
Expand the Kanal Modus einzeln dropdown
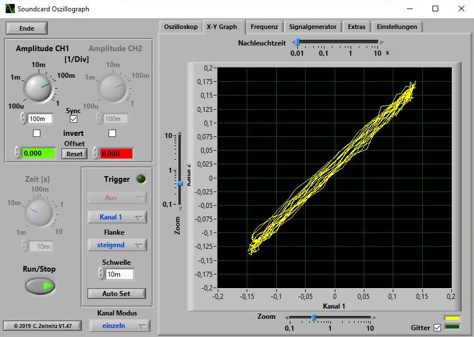pyautogui.click(x=119, y=326)
